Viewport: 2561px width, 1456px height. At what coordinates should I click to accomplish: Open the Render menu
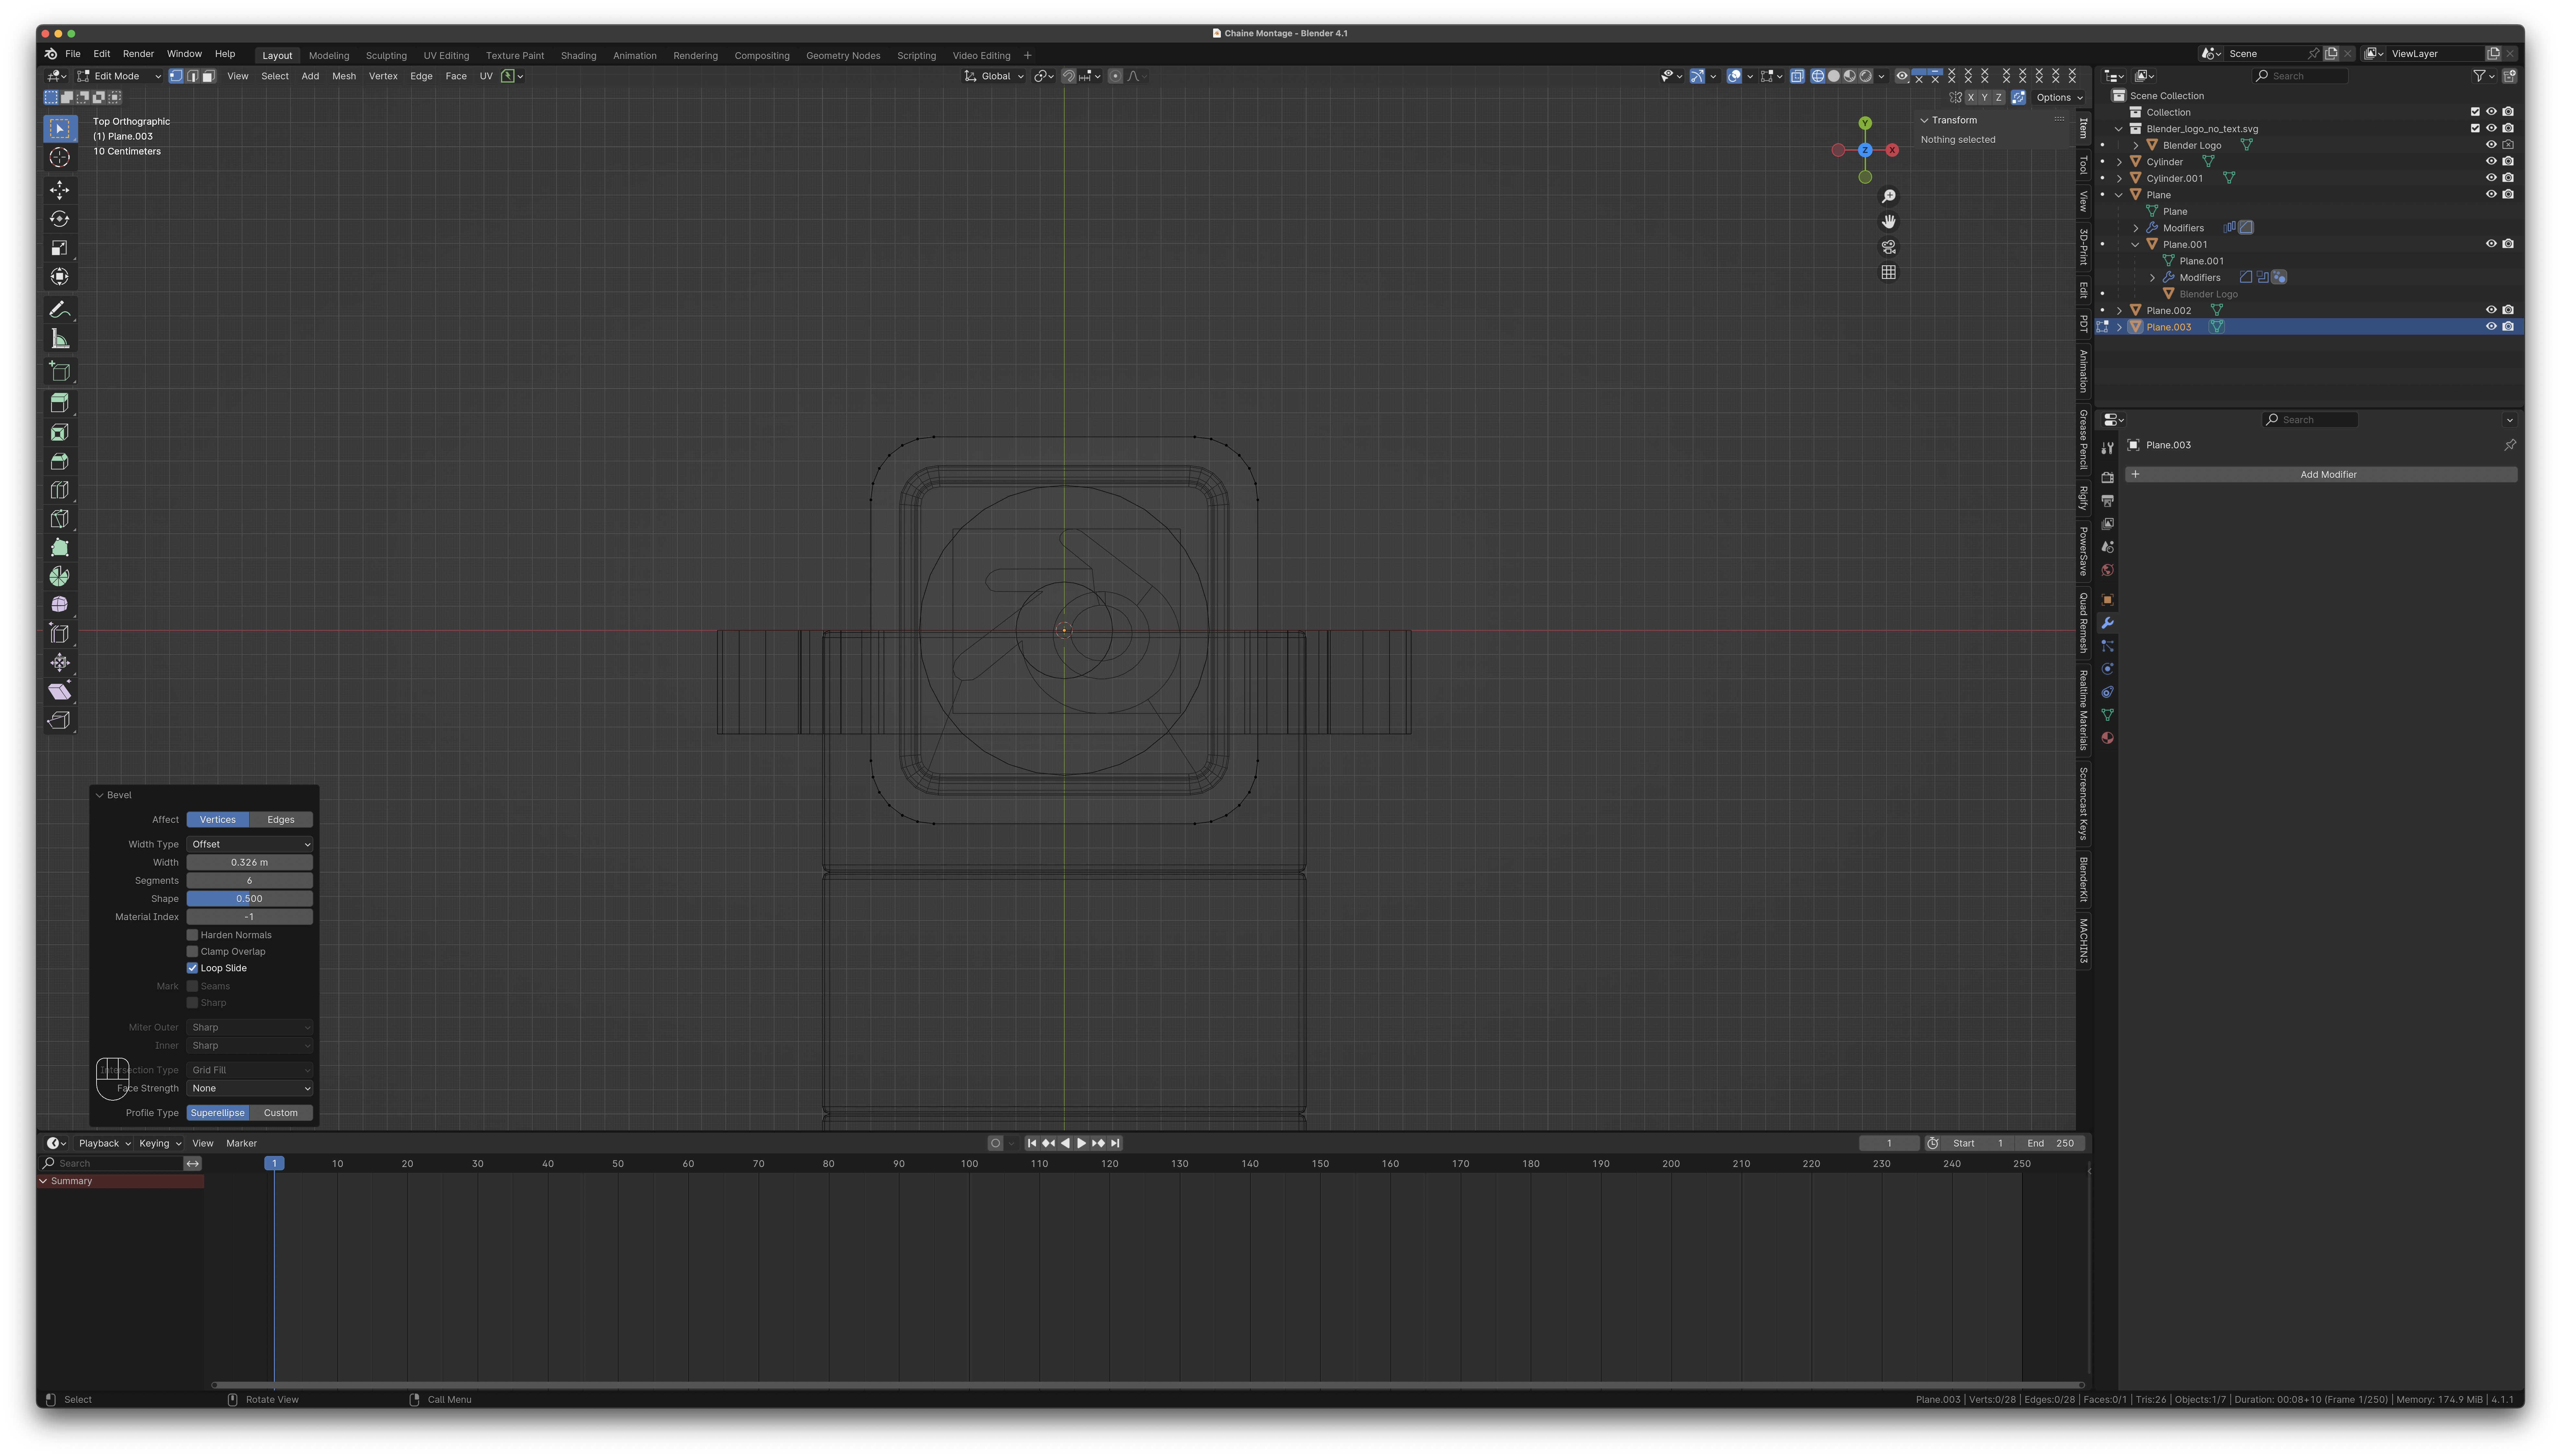(x=138, y=54)
